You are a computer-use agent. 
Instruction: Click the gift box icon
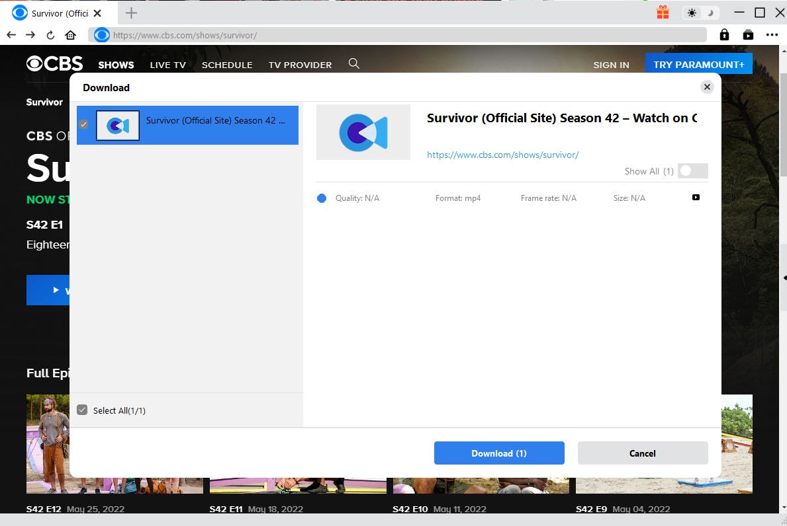[x=663, y=13]
